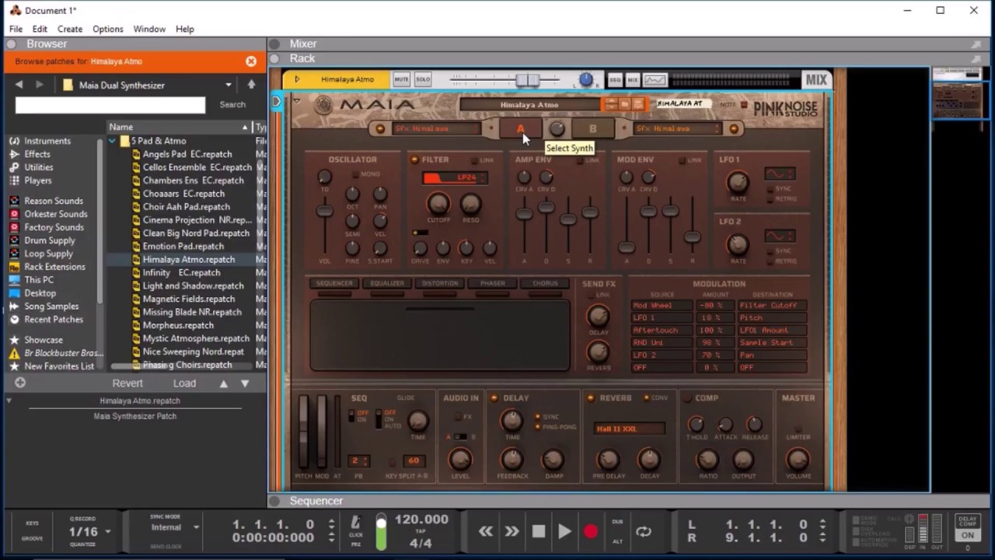
Task: Fold the Maia device with the collapse triangle
Action: click(x=296, y=100)
